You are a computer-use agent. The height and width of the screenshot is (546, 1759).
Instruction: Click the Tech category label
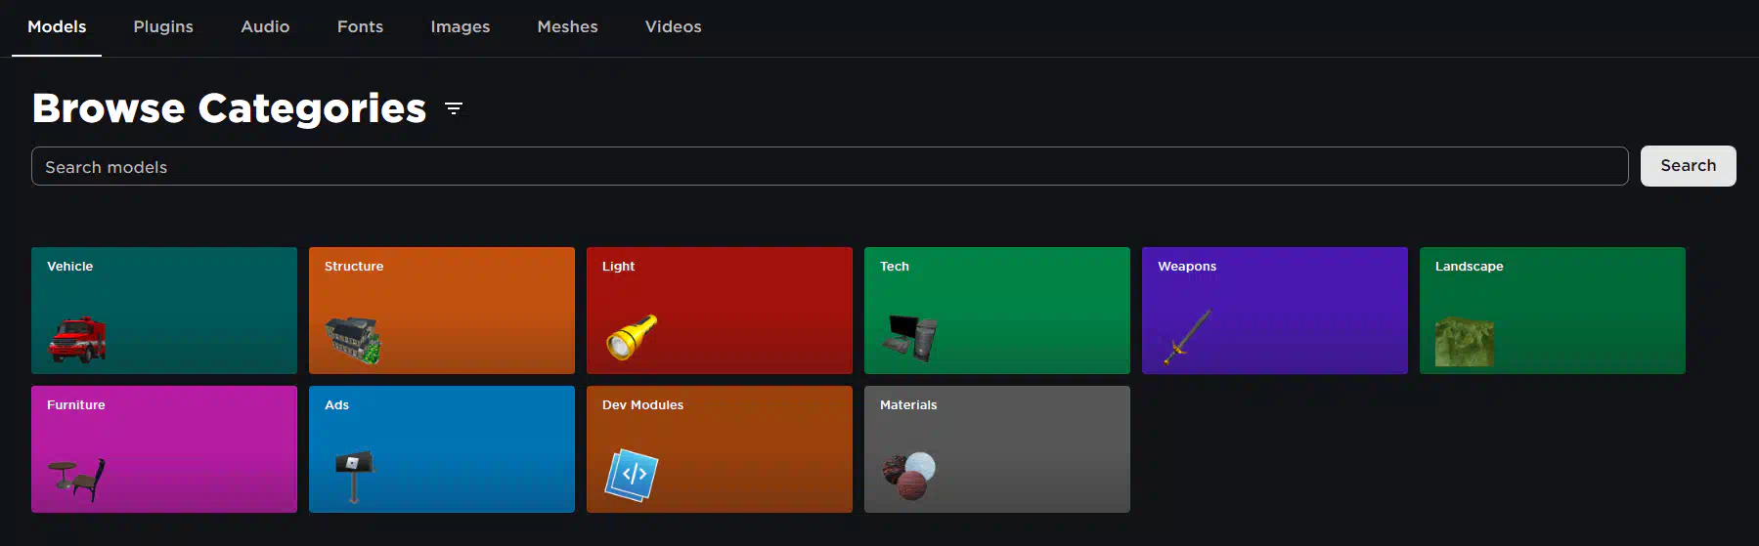click(x=895, y=267)
